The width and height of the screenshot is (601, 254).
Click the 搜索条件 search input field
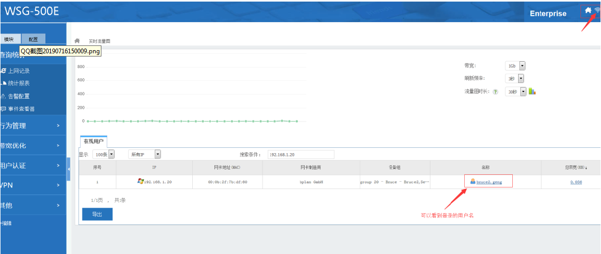[x=300, y=155]
